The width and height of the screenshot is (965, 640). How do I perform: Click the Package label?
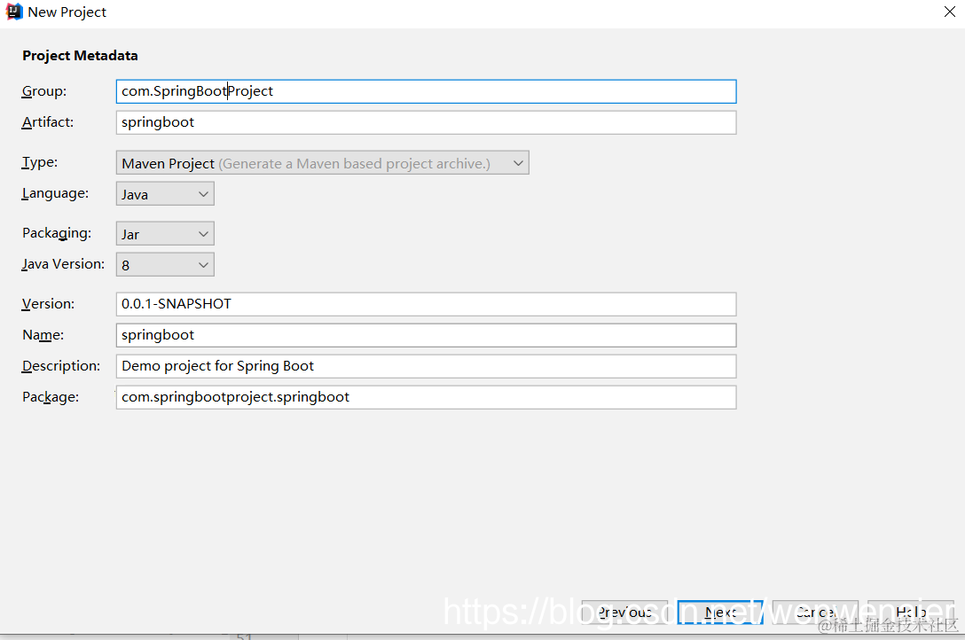(51, 397)
